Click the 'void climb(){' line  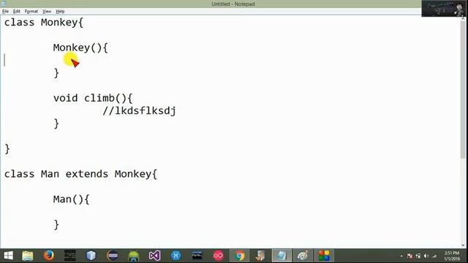click(x=93, y=98)
